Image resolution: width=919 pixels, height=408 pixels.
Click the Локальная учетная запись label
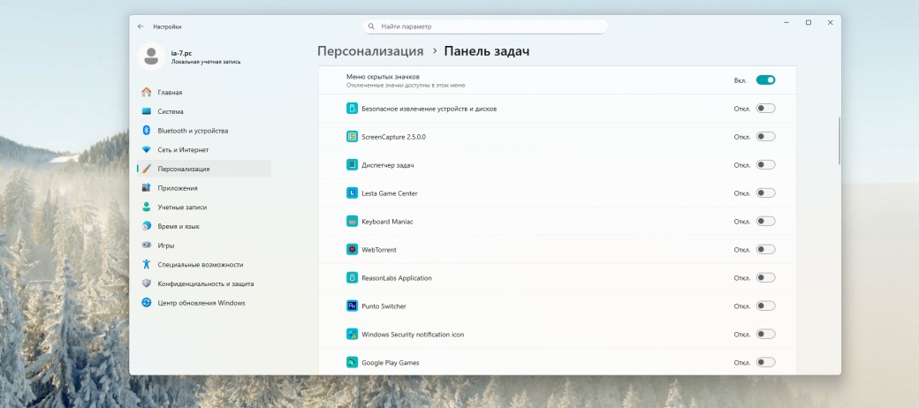click(x=206, y=62)
